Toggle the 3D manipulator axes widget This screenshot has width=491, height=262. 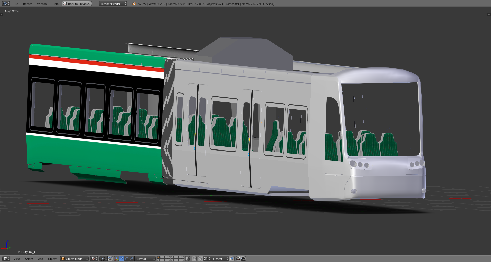117,259
